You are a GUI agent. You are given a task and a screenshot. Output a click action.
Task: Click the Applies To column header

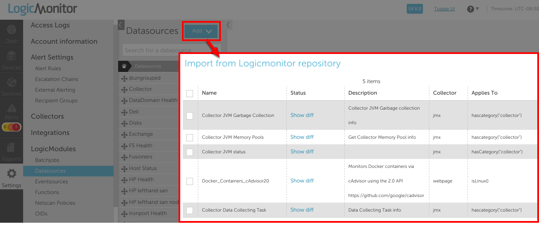(485, 93)
